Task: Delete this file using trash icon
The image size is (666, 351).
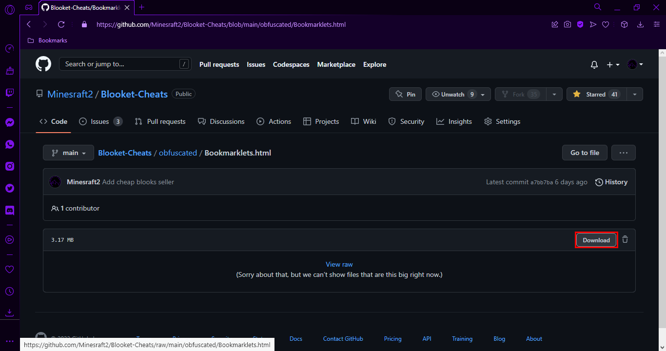Action: coord(625,239)
